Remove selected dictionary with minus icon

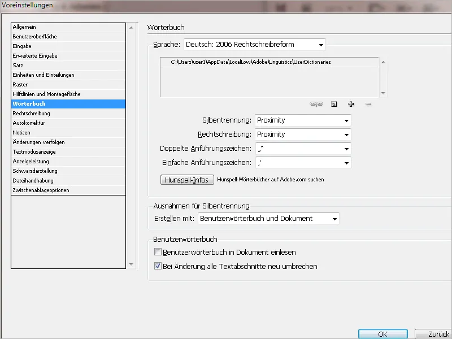[x=367, y=104]
